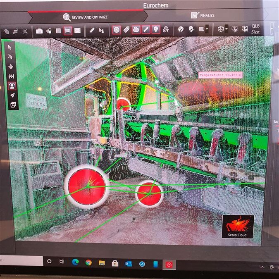The width and height of the screenshot is (279, 279).
Task: Select the horizontal fit width tool
Action: (12, 76)
